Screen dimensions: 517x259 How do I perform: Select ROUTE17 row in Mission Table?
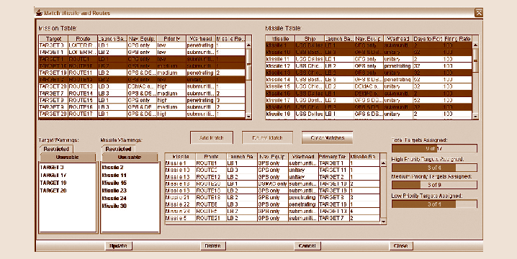(x=142, y=114)
